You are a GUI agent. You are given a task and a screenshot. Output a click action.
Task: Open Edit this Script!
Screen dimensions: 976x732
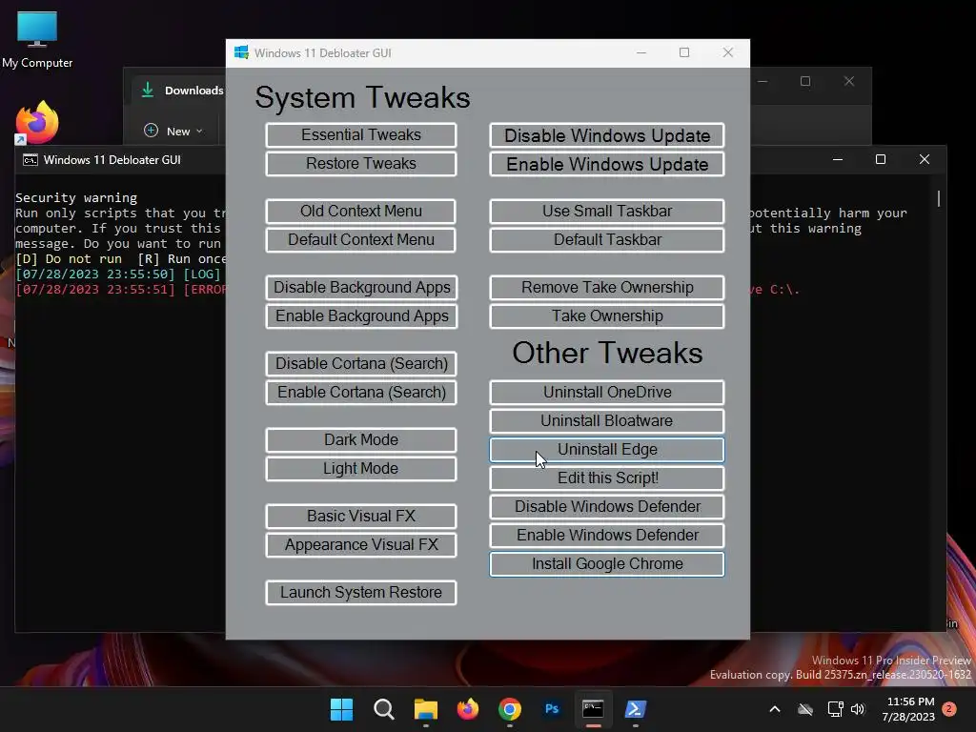coord(607,478)
